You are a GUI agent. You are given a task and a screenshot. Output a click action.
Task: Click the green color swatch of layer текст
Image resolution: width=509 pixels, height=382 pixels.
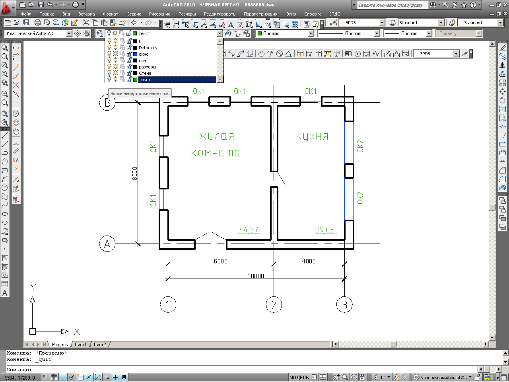[135, 80]
